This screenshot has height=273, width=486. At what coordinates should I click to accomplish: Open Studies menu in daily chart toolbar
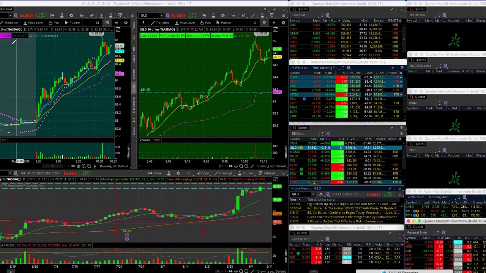(x=245, y=173)
